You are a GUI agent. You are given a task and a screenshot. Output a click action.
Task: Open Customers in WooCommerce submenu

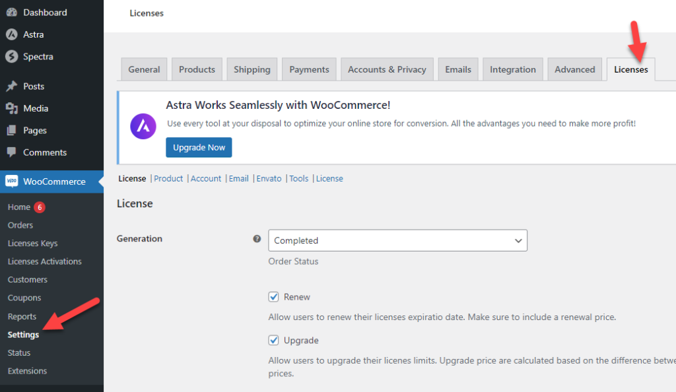pos(28,280)
